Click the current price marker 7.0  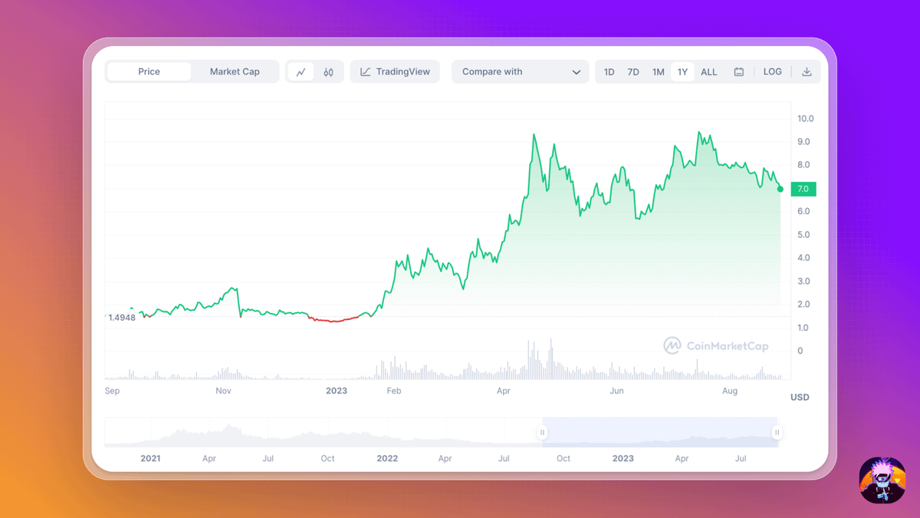tap(803, 189)
